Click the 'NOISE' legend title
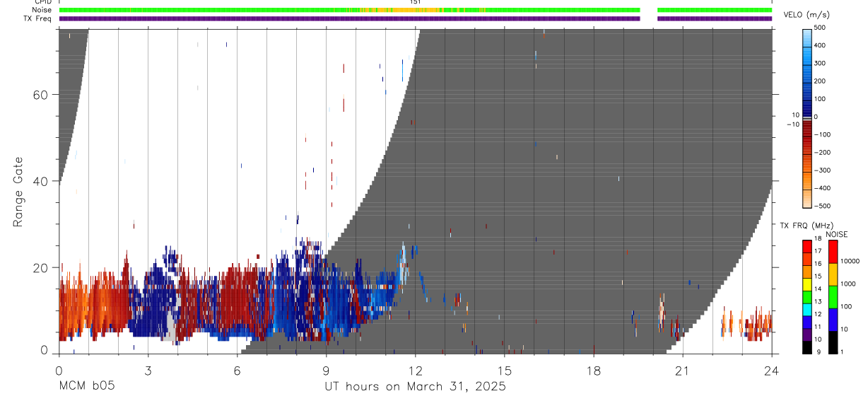 click(836, 234)
